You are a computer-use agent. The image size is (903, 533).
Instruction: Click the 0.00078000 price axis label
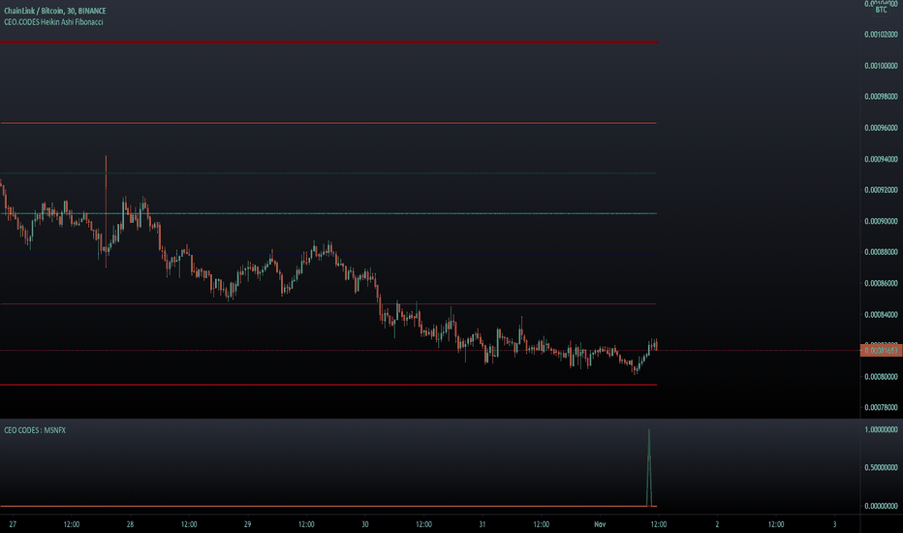(x=881, y=407)
